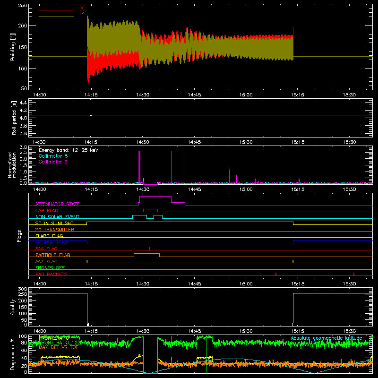
Task: Click the 'Flags' vertical axis title
Action: (x=19, y=236)
